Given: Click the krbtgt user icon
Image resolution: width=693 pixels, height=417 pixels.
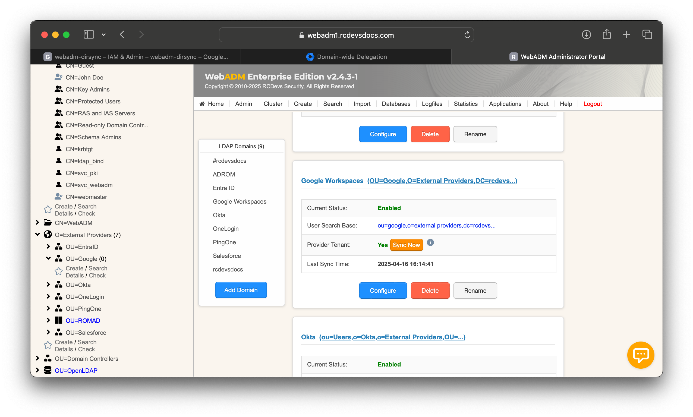Looking at the screenshot, I should point(58,149).
